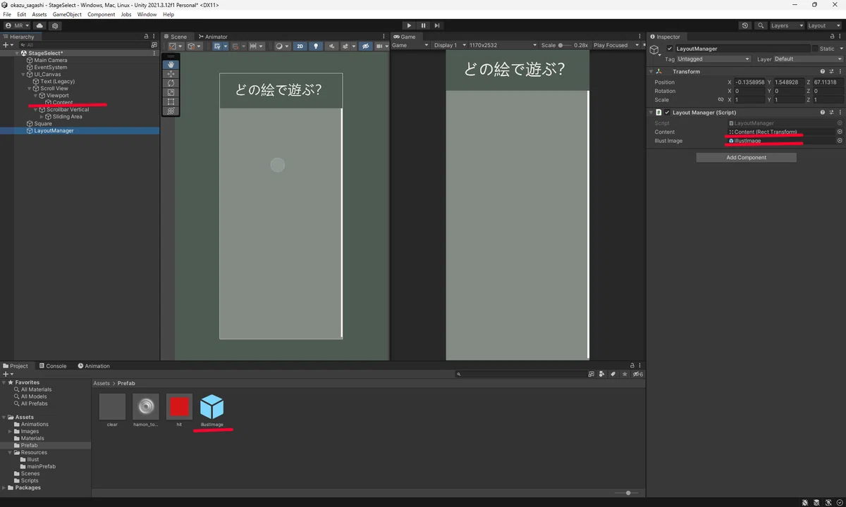Open Transform component preset icon
This screenshot has width=846, height=507.
point(830,71)
